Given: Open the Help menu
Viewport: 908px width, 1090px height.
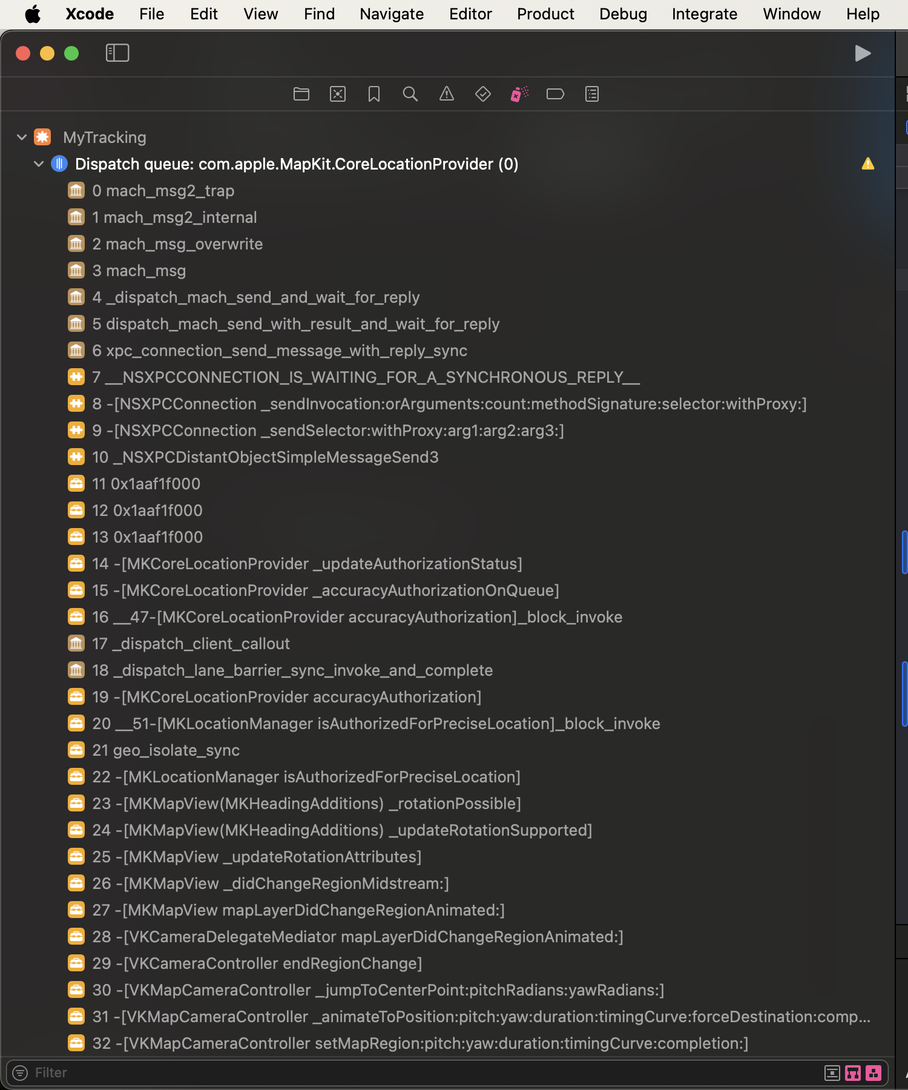Looking at the screenshot, I should click(x=863, y=14).
